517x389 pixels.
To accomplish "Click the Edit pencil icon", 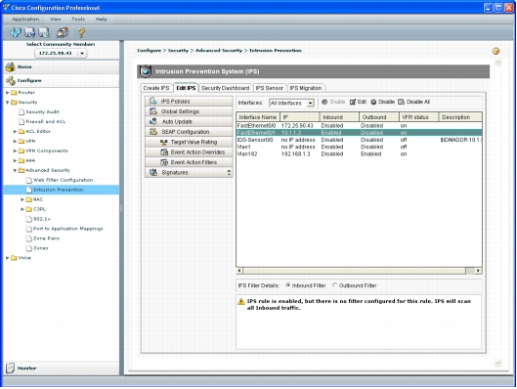I will [353, 102].
